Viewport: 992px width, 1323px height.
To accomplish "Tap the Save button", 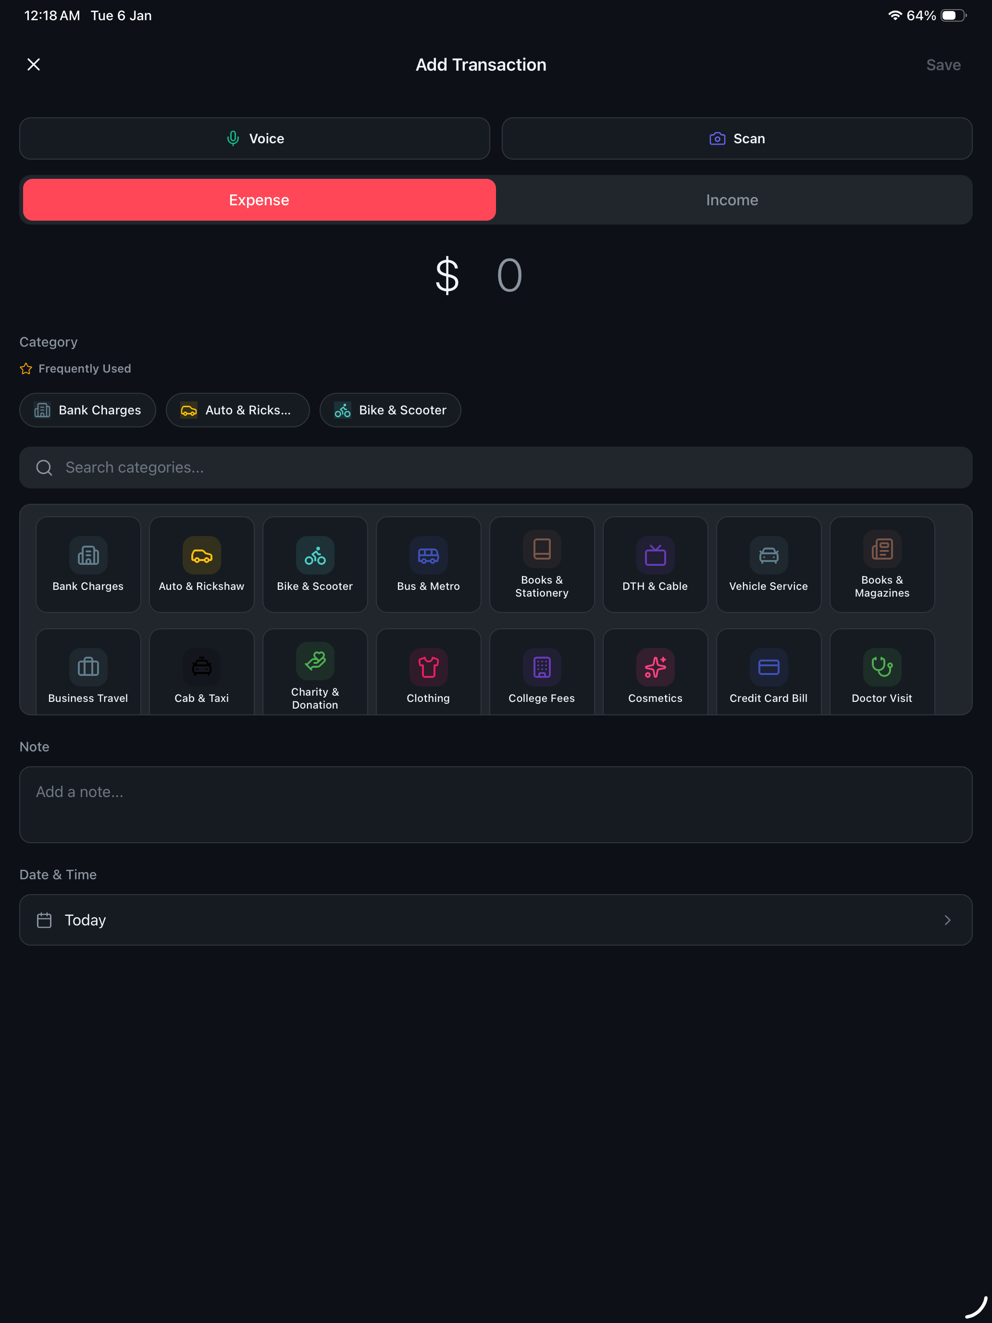I will (x=943, y=64).
